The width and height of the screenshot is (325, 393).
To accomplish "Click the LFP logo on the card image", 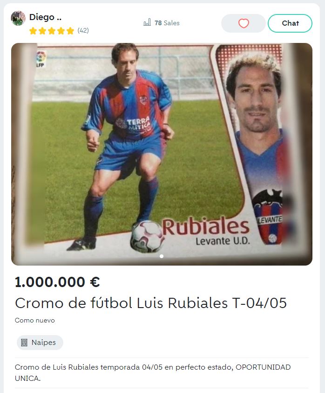I will pos(41,59).
